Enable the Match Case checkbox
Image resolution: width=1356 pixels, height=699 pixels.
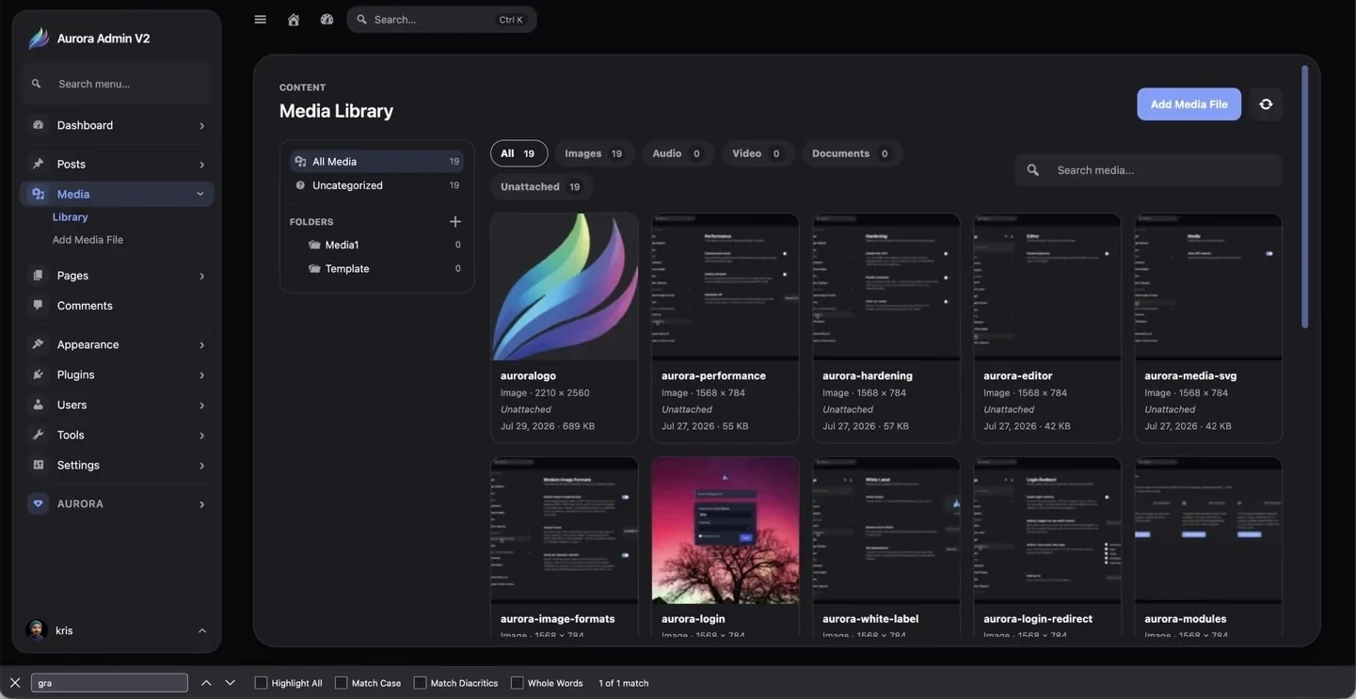pyautogui.click(x=341, y=683)
